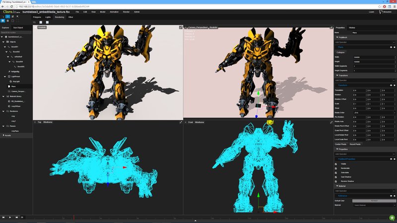Click the Width value field
Image resolution: width=397 pixels, height=223 pixels.
click(x=374, y=57)
